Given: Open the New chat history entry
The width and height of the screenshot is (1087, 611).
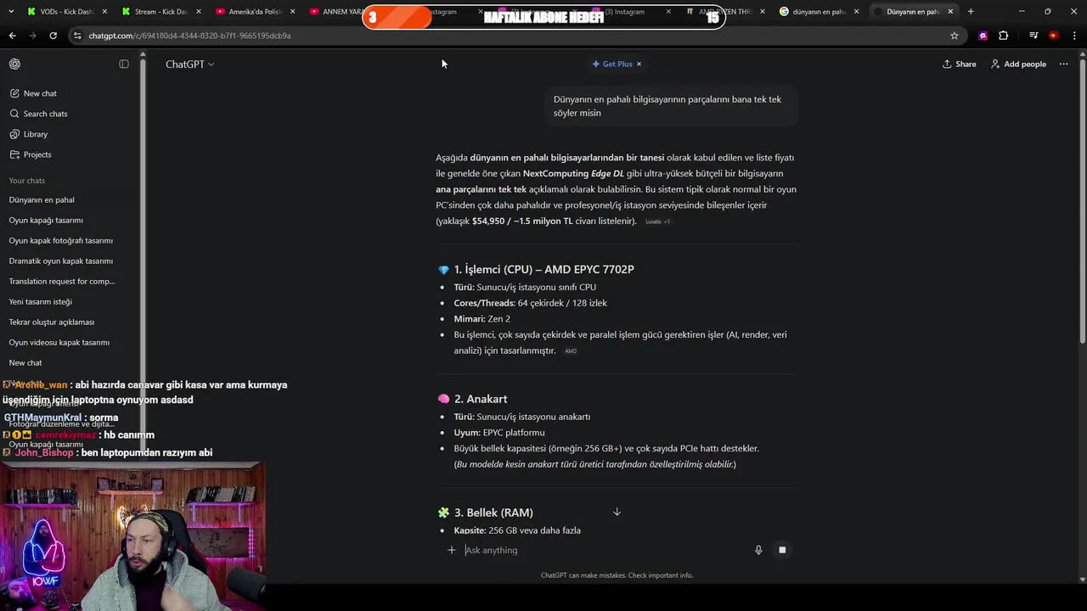Looking at the screenshot, I should (x=25, y=363).
